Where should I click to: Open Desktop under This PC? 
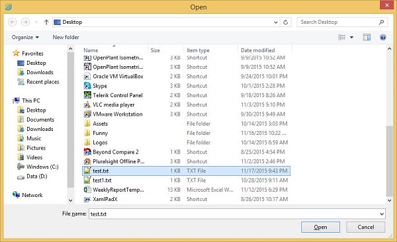pyautogui.click(x=32, y=110)
